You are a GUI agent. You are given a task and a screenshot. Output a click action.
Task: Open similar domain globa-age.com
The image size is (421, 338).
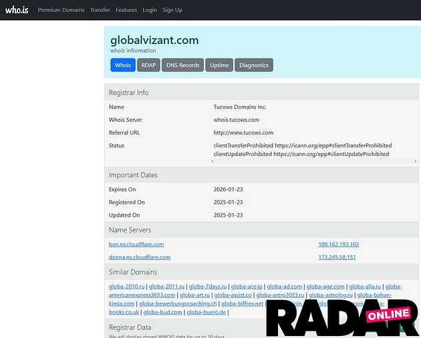(325, 286)
